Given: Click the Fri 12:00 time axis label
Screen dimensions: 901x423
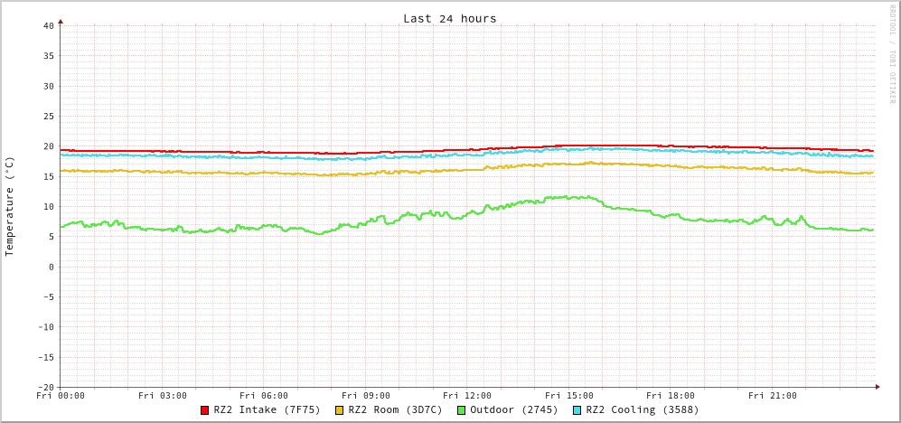Looking at the screenshot, I should (x=467, y=396).
